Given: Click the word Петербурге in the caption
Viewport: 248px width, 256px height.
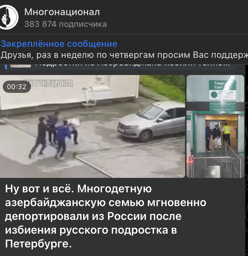Looking at the screenshot, I should [38, 244].
